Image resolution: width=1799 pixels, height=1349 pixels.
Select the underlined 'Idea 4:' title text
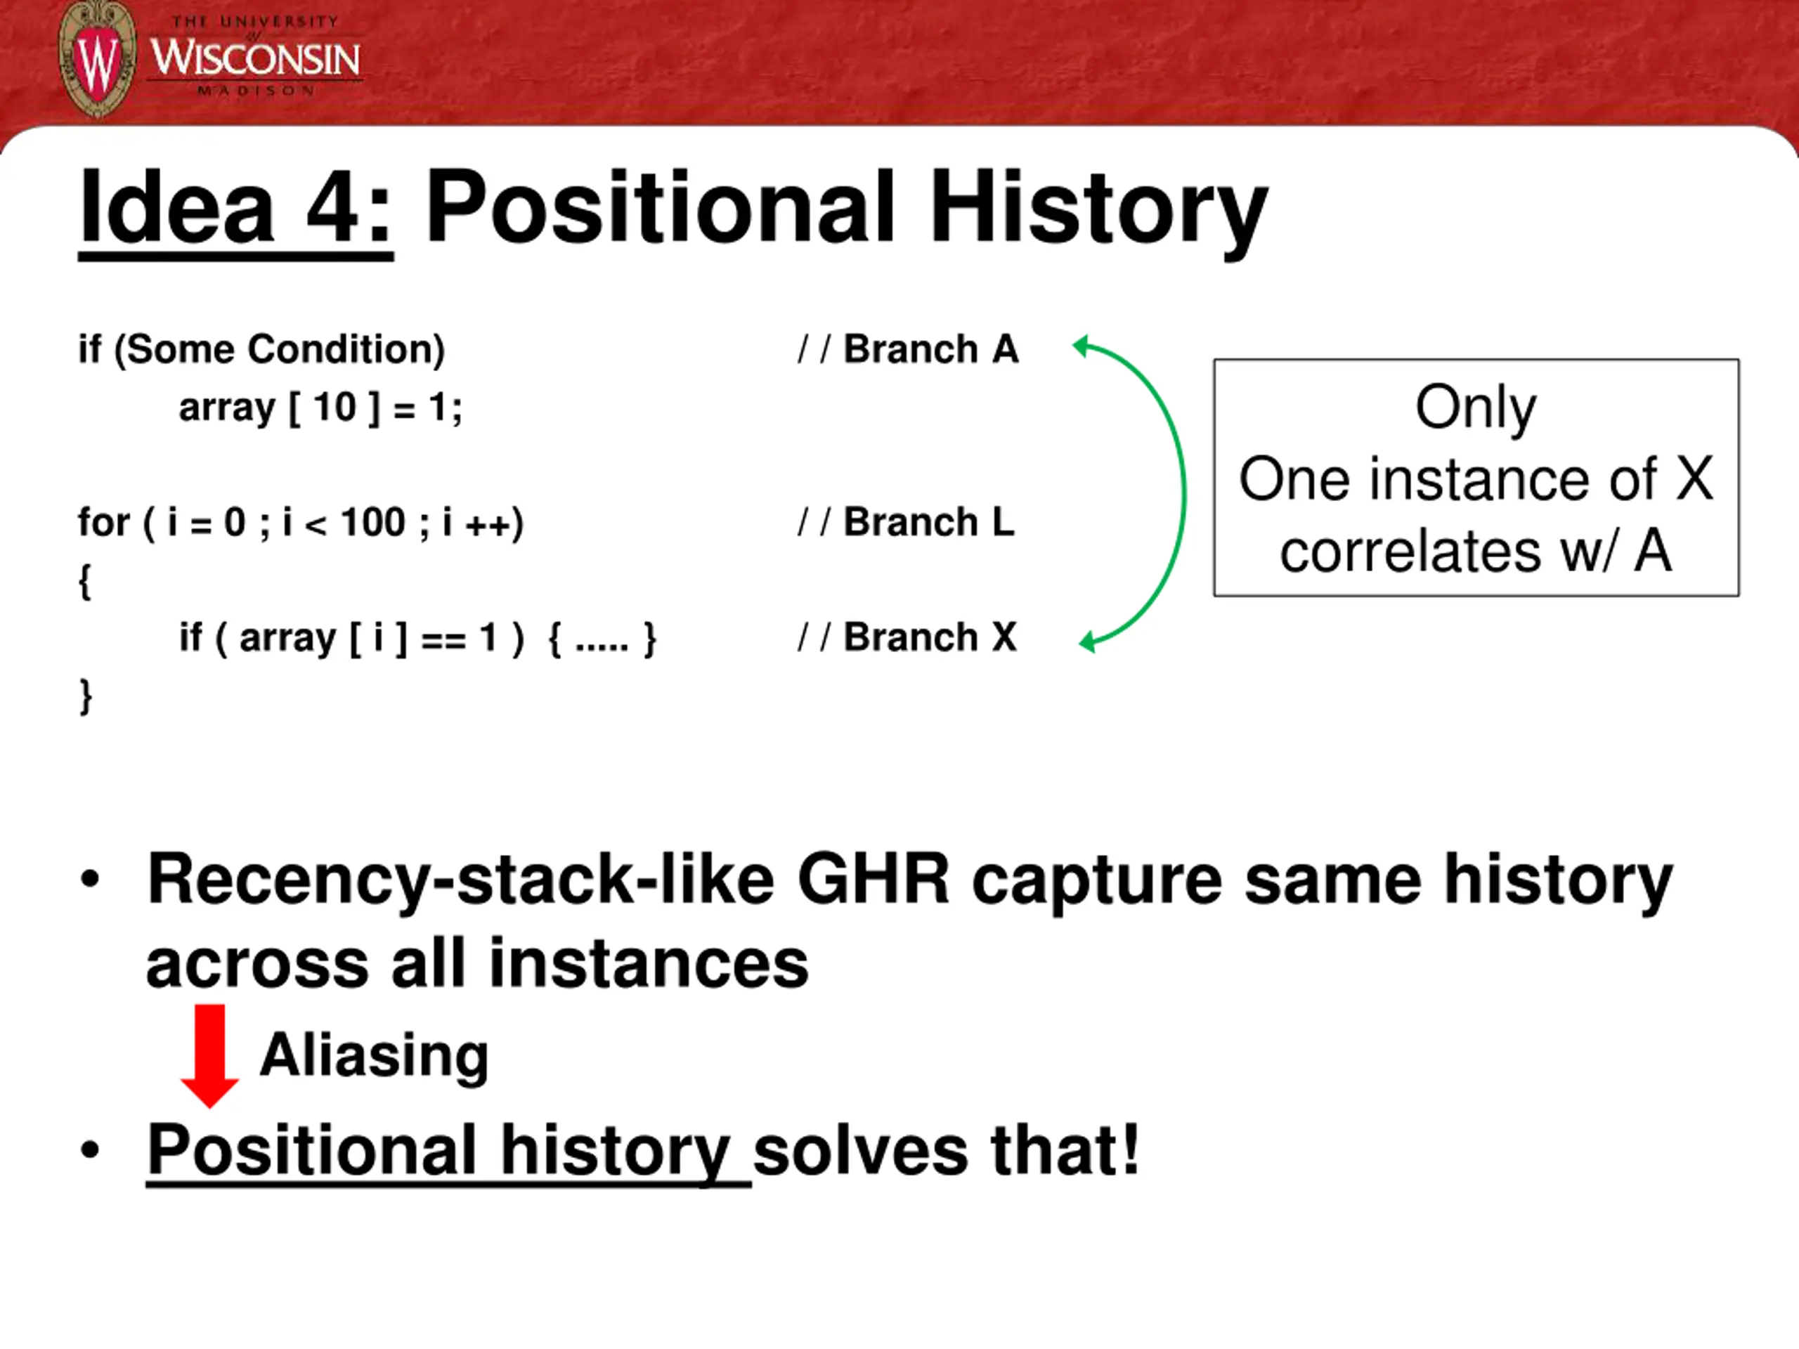pyautogui.click(x=236, y=207)
